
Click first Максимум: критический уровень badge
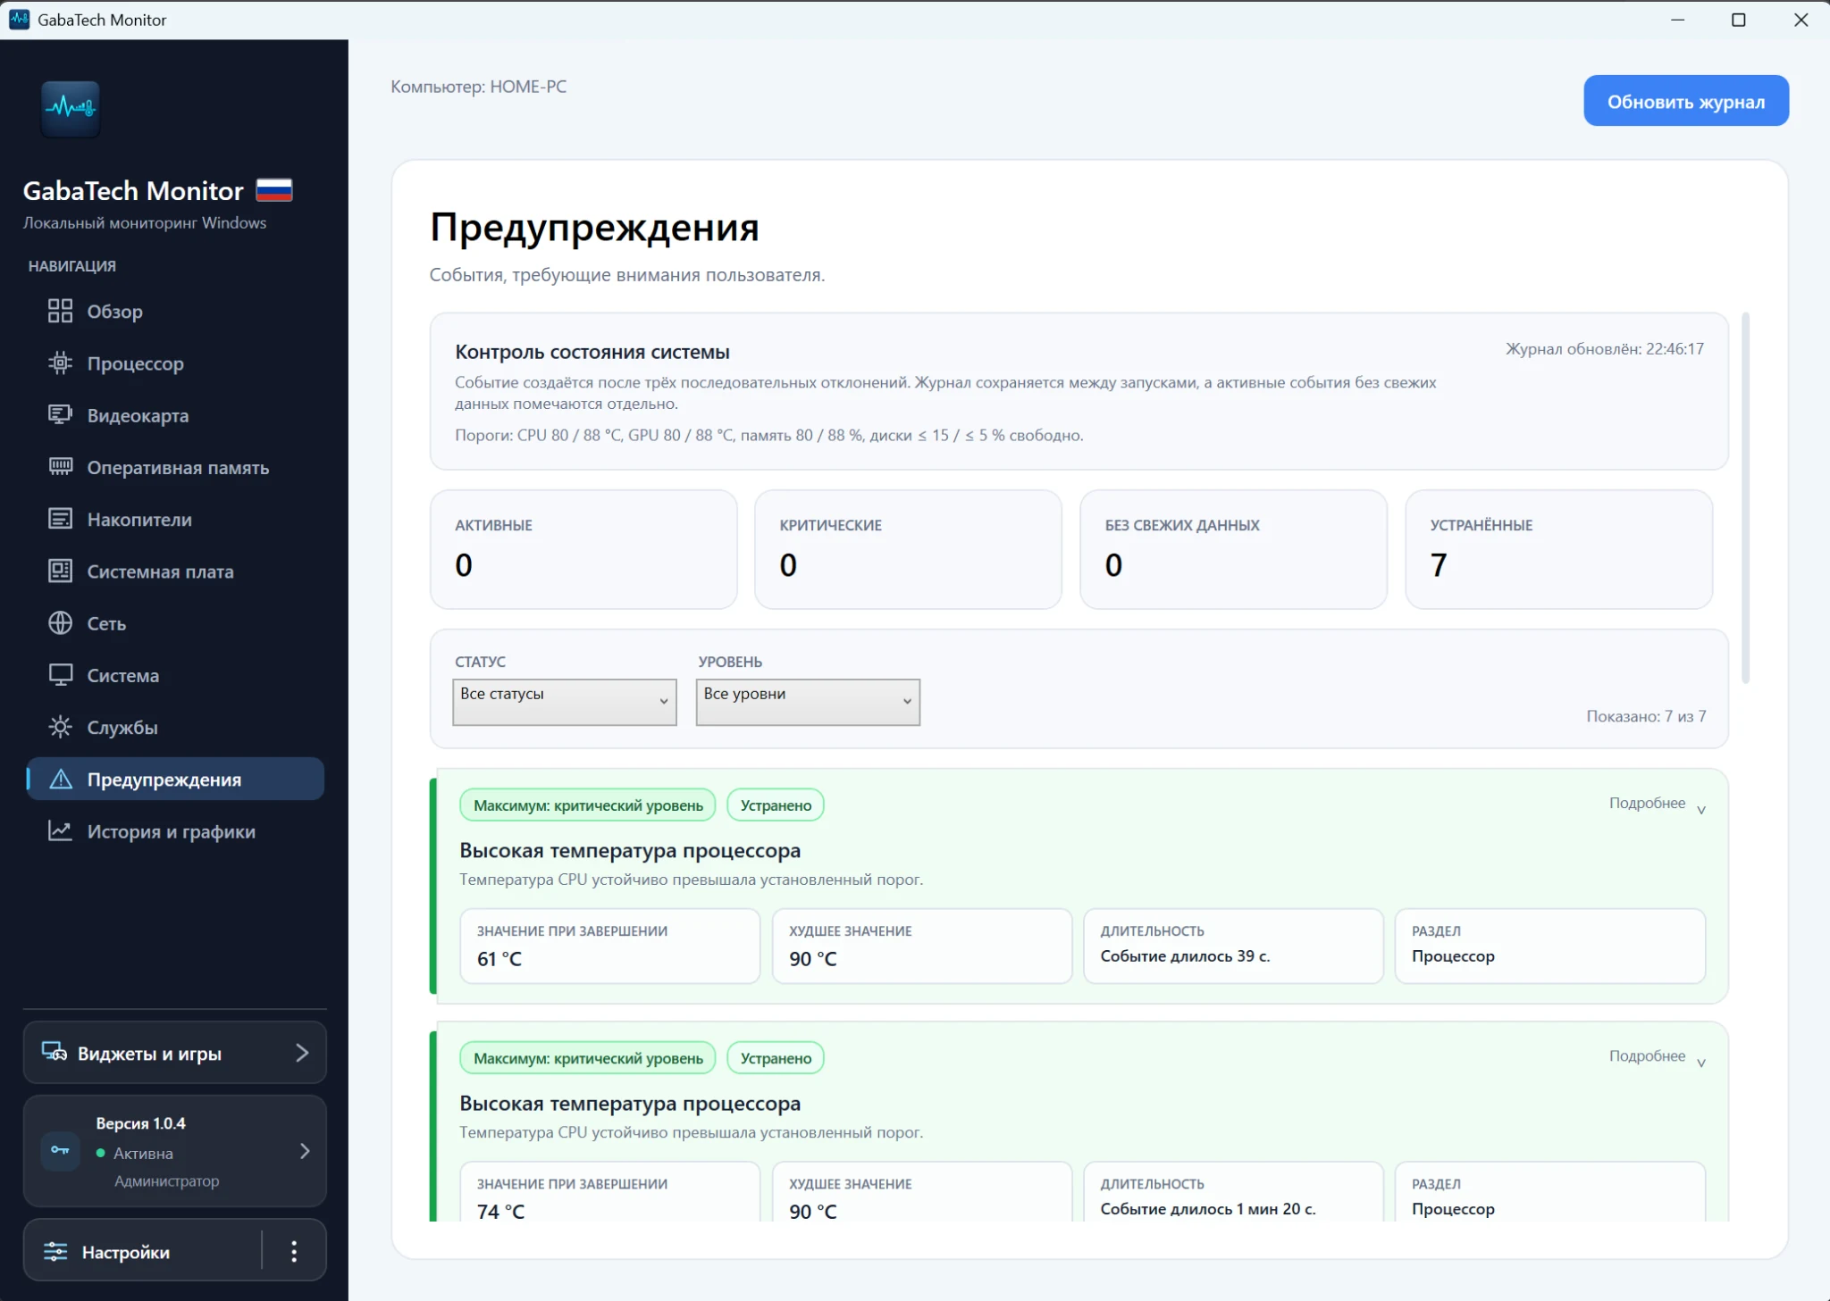[x=588, y=805]
